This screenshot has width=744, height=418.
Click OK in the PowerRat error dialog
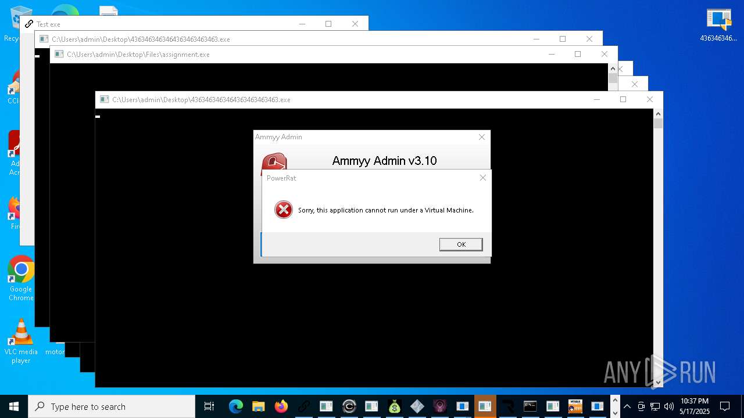pos(461,244)
